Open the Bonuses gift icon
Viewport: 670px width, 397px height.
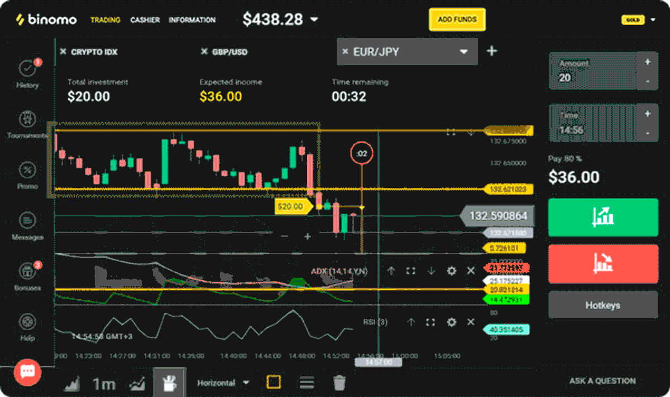coord(27,271)
